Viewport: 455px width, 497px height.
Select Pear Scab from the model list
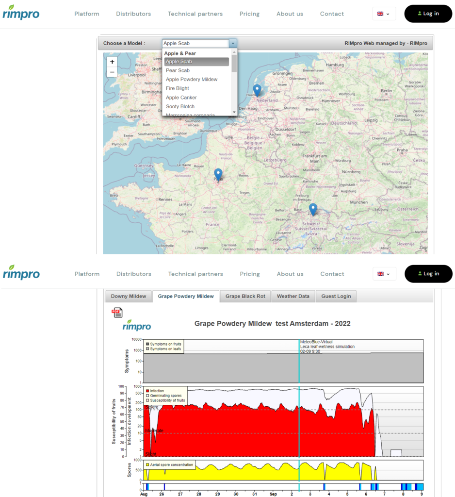(x=178, y=70)
